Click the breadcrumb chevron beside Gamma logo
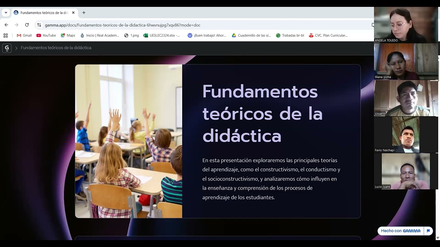This screenshot has width=440, height=247. tap(16, 48)
